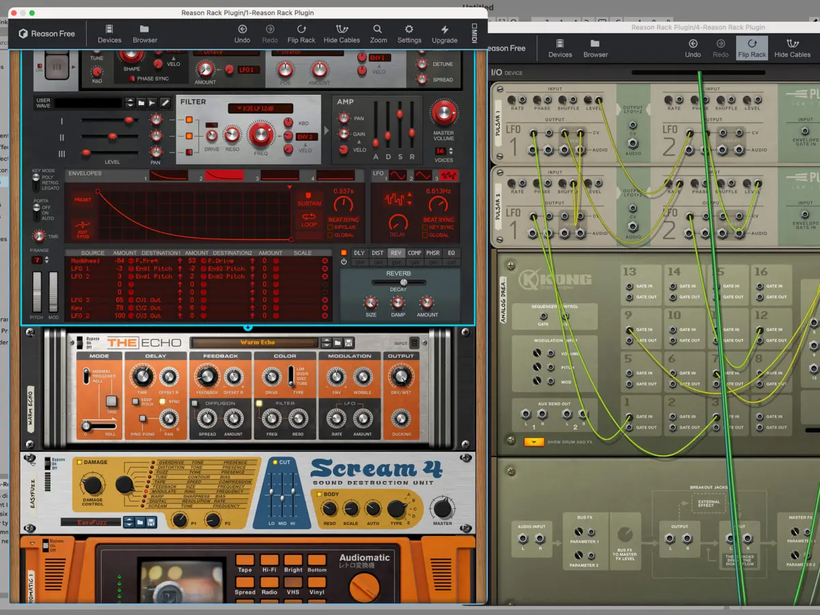Click the Master Volume knob
The height and width of the screenshot is (615, 820).
tap(443, 113)
